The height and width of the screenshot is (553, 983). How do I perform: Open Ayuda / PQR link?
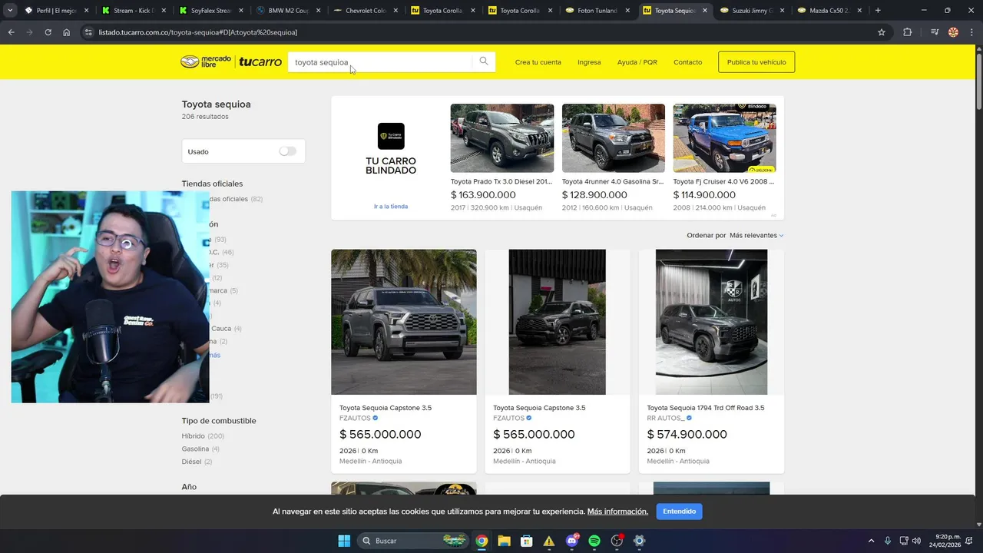[x=637, y=62]
